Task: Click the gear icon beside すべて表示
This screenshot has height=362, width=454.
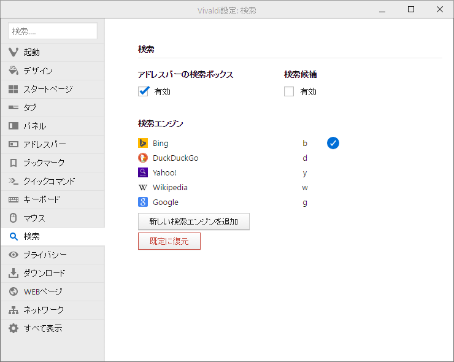Action: click(13, 328)
